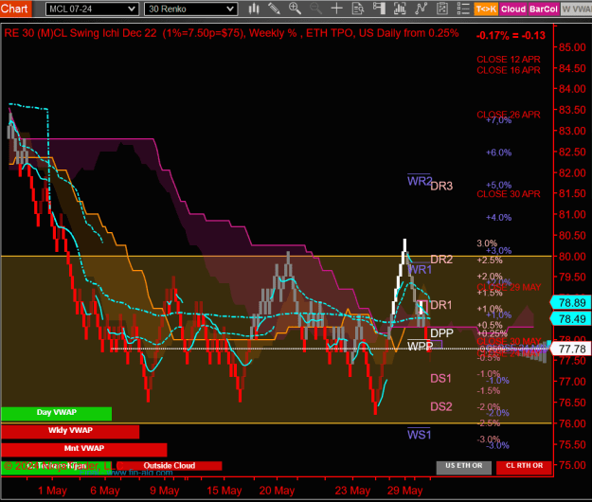
Task: Click the 77.78 current price marker
Action: coord(570,349)
